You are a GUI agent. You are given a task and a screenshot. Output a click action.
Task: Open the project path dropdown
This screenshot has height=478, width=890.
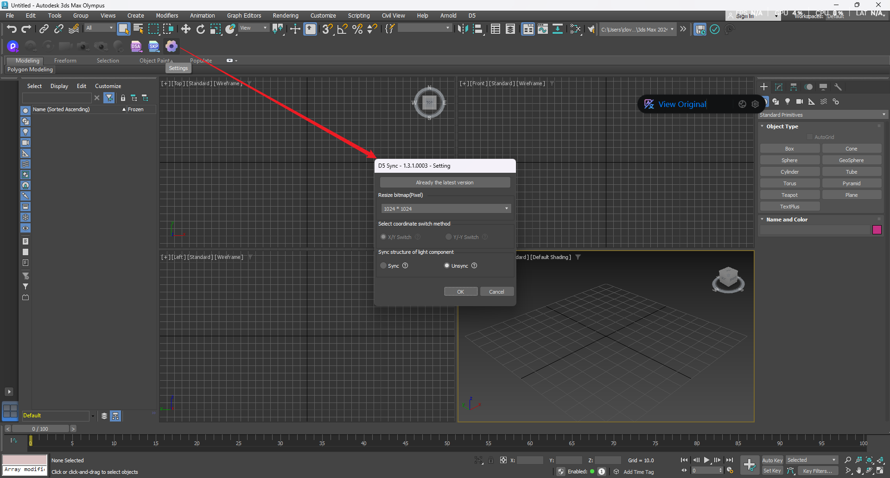point(637,30)
